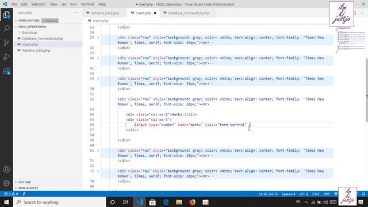Image resolution: width=368 pixels, height=207 pixels.
Task: Select language mode PHP
Action: pos(327,194)
